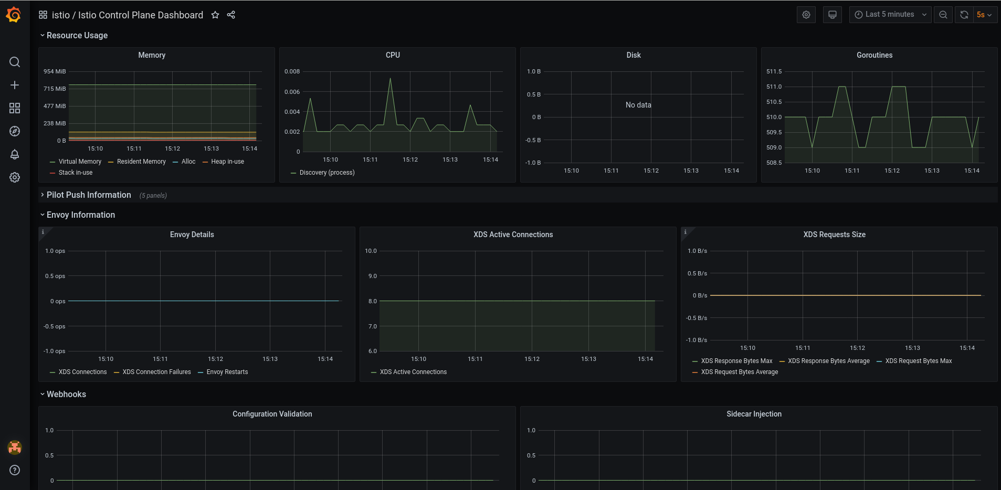Collapse the Envoy Information row
The width and height of the screenshot is (1001, 490).
click(x=80, y=215)
